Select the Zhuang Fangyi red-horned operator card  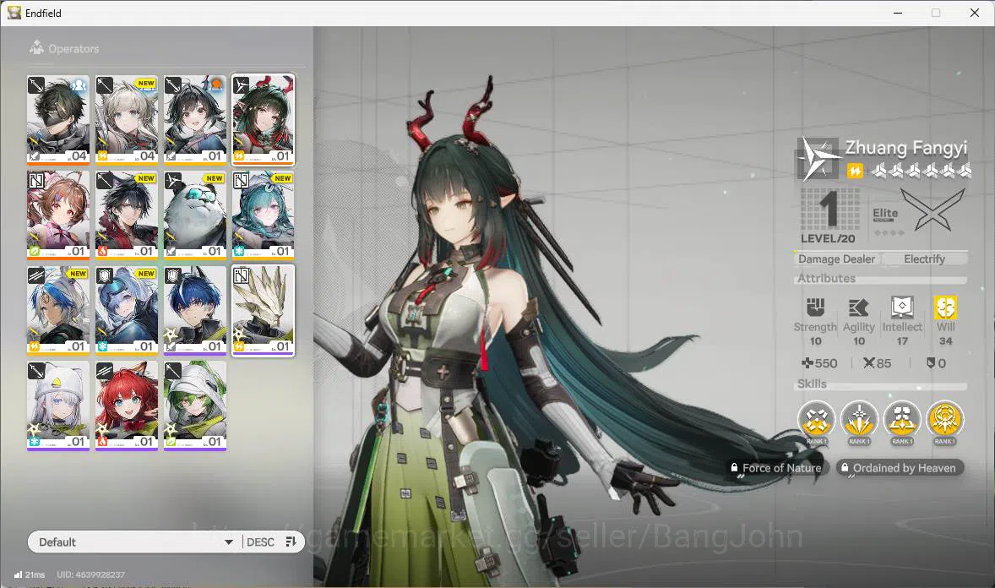pyautogui.click(x=264, y=119)
